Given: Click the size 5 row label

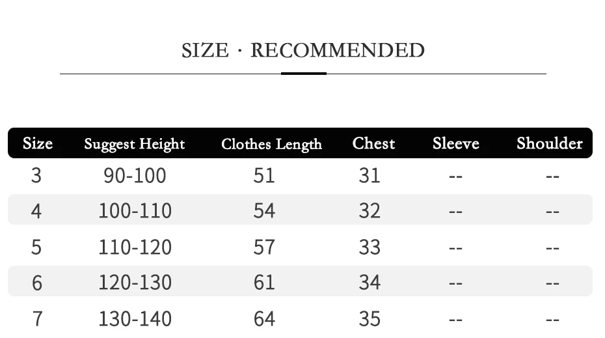Looking at the screenshot, I should point(36,247).
